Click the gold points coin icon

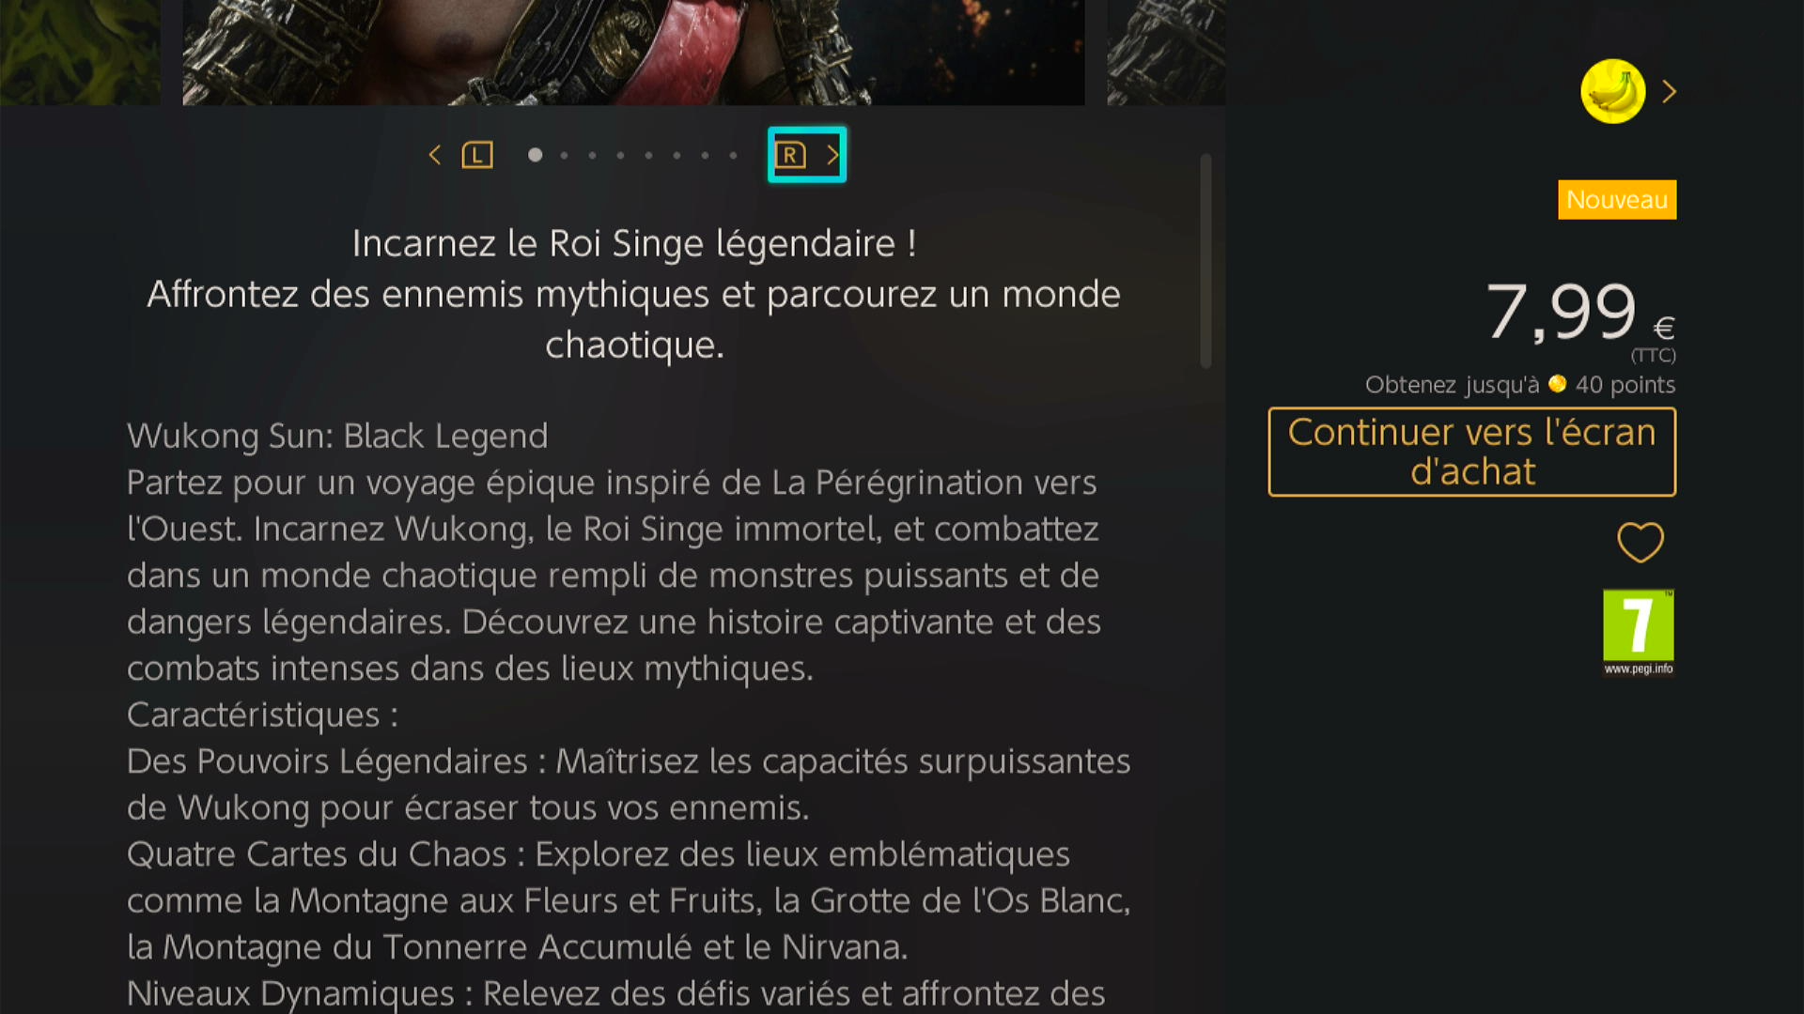click(1557, 384)
